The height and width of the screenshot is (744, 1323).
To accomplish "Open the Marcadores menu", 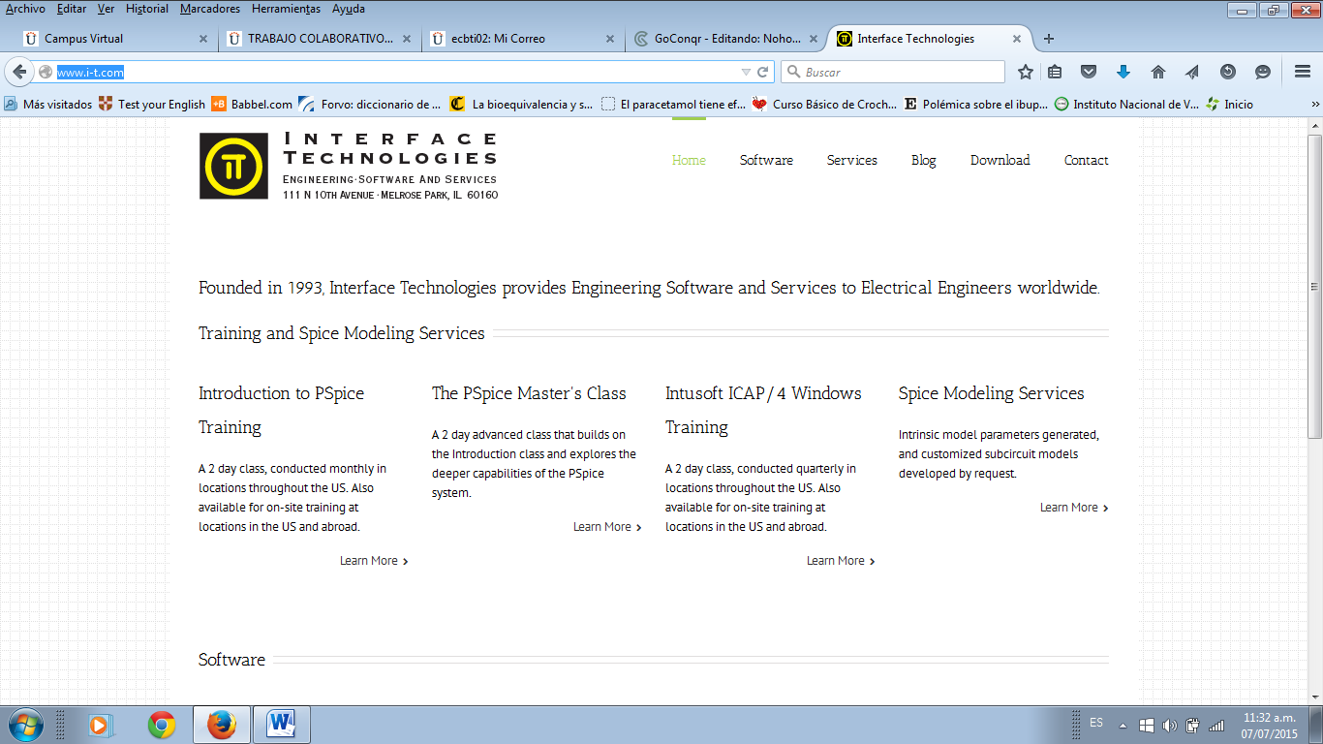I will [x=210, y=9].
